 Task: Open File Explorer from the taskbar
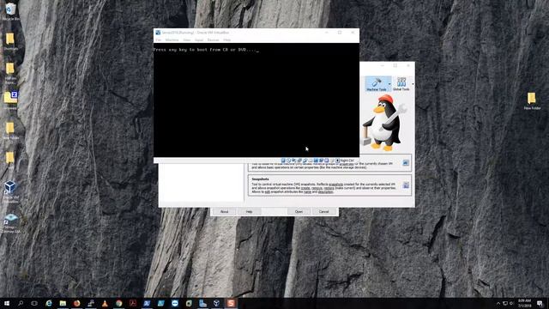coord(63,303)
